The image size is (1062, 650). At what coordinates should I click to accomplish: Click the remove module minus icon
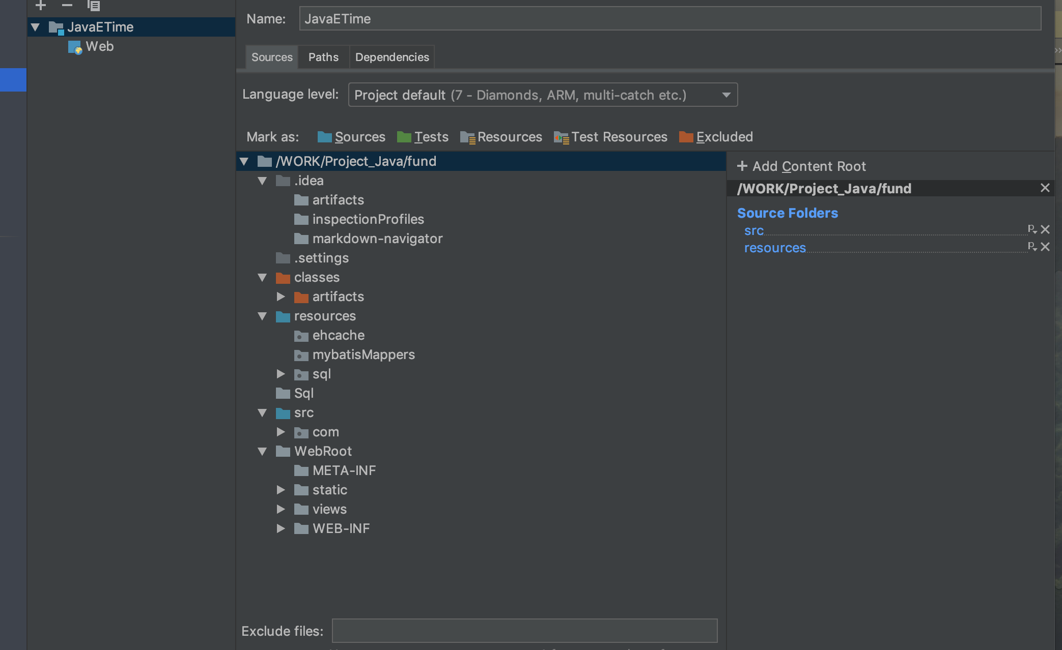point(67,6)
